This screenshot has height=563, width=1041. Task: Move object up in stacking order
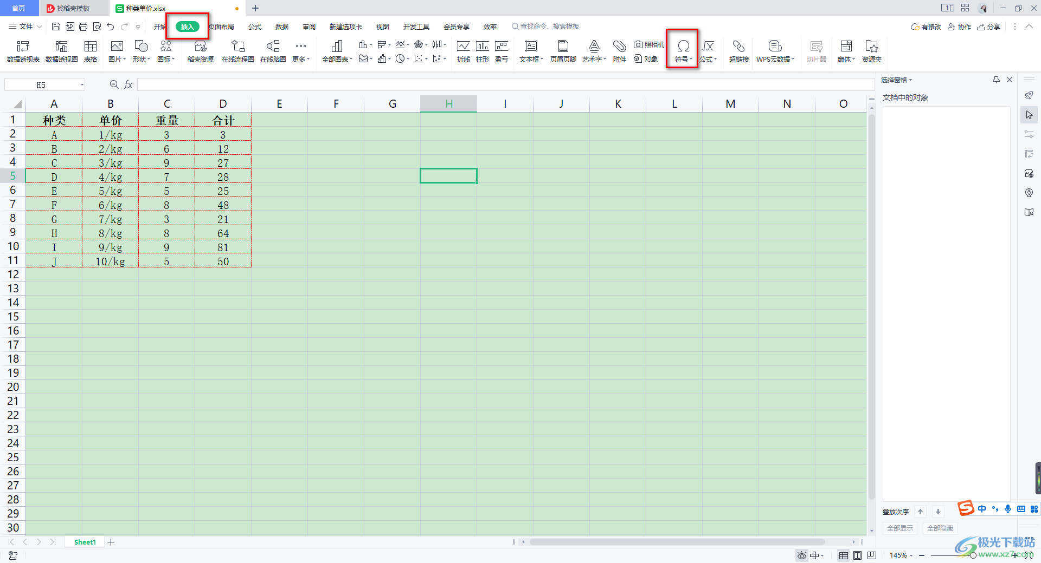920,512
